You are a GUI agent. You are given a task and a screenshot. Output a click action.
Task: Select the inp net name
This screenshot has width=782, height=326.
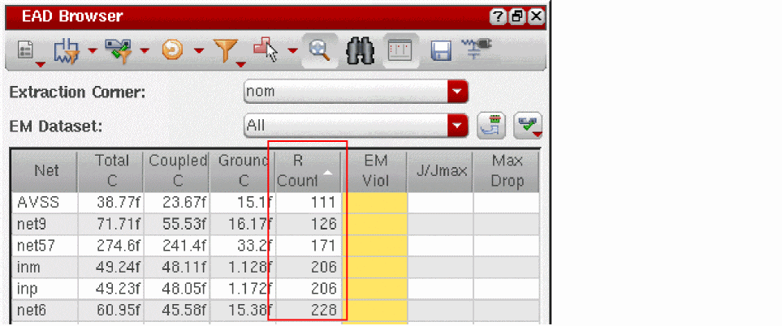click(28, 289)
